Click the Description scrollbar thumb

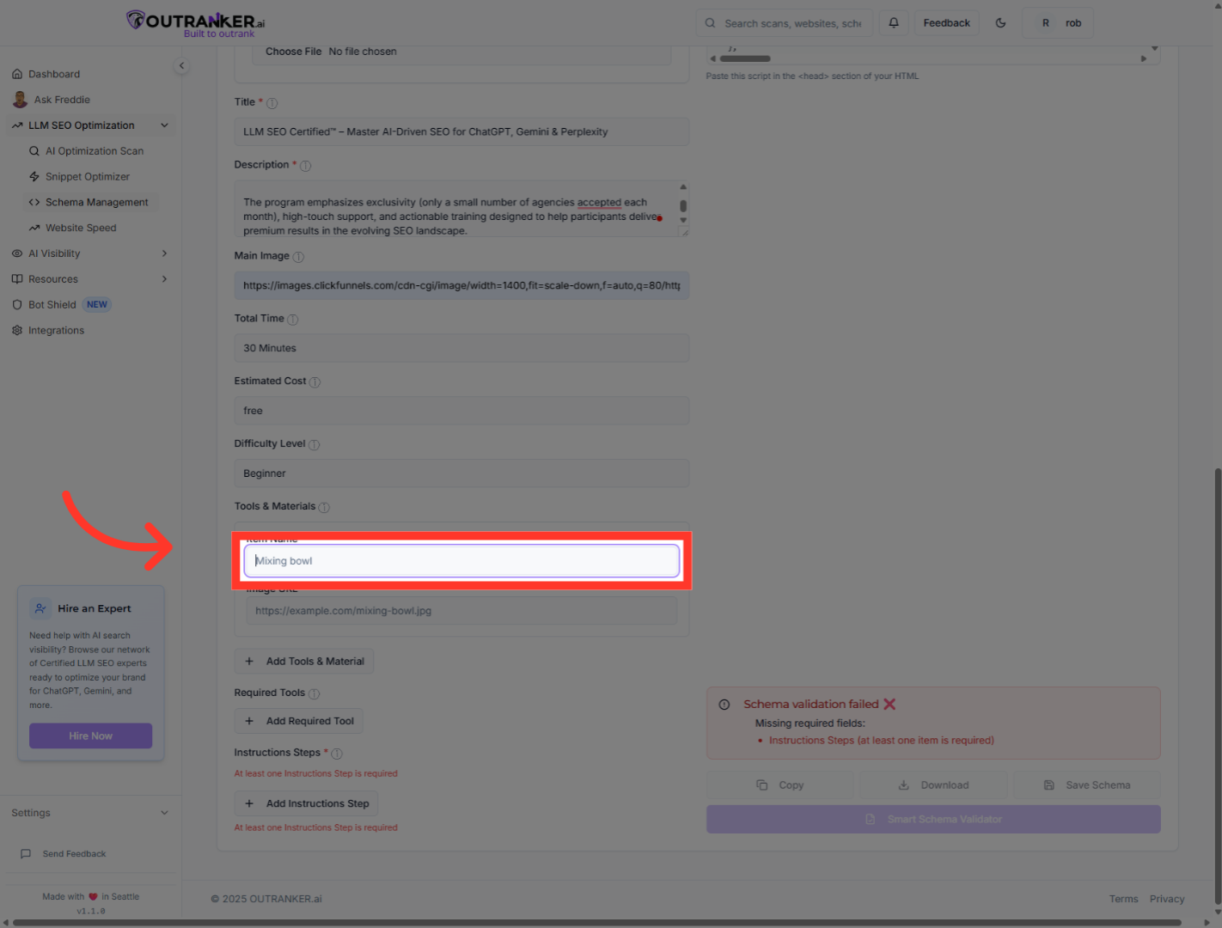[x=683, y=206]
